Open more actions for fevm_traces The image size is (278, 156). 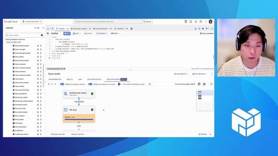coord(41,123)
